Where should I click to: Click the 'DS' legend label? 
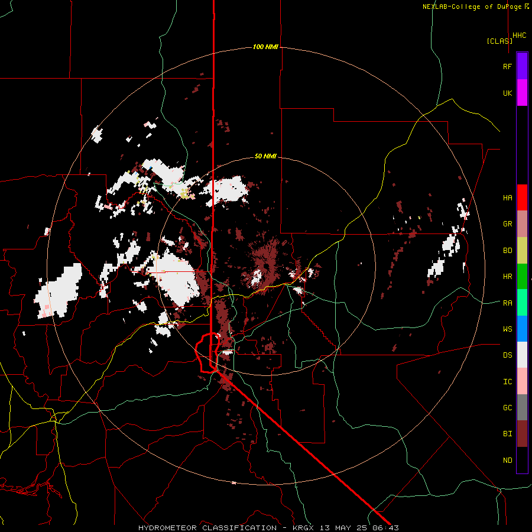[x=507, y=355]
